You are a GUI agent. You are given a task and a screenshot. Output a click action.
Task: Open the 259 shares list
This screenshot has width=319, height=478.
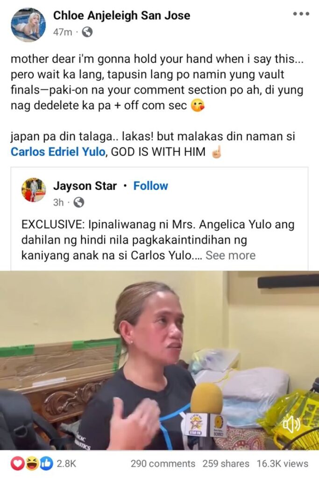tap(226, 464)
